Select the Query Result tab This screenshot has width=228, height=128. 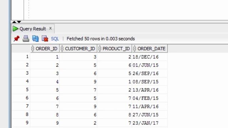[33, 29]
